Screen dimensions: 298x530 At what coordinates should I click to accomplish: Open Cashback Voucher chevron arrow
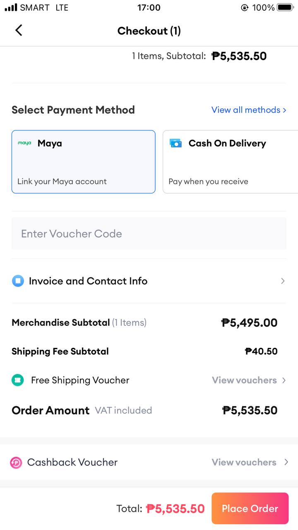coord(286,462)
